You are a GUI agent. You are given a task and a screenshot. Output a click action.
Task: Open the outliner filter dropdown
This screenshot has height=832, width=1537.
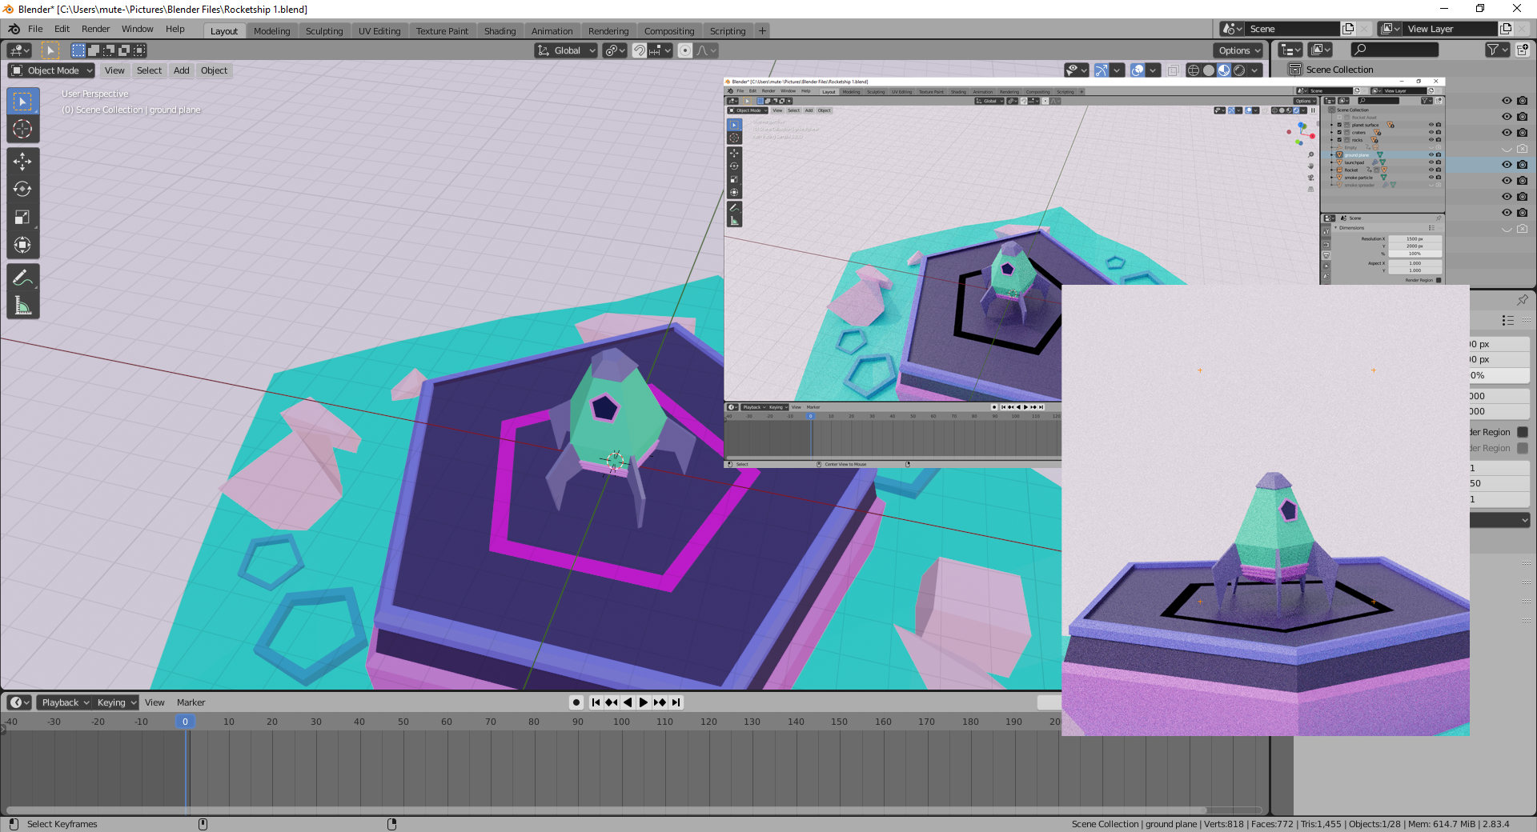point(1497,50)
